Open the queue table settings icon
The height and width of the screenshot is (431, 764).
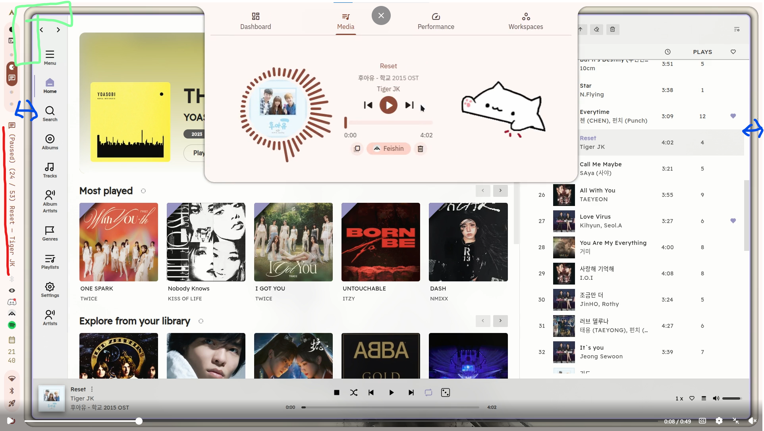(x=737, y=29)
